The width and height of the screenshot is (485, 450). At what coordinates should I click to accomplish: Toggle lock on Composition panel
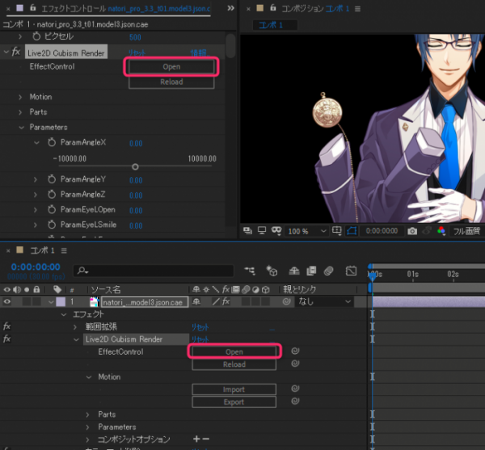click(x=273, y=8)
